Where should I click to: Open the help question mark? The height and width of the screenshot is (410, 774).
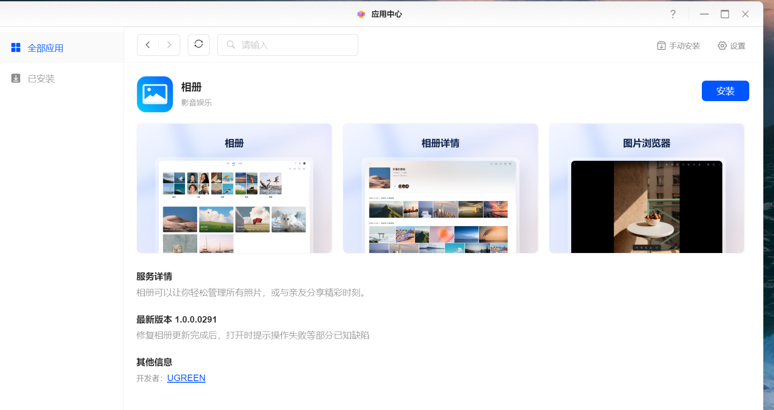(673, 14)
